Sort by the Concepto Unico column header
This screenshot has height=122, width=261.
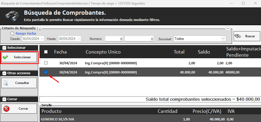pos(103,52)
